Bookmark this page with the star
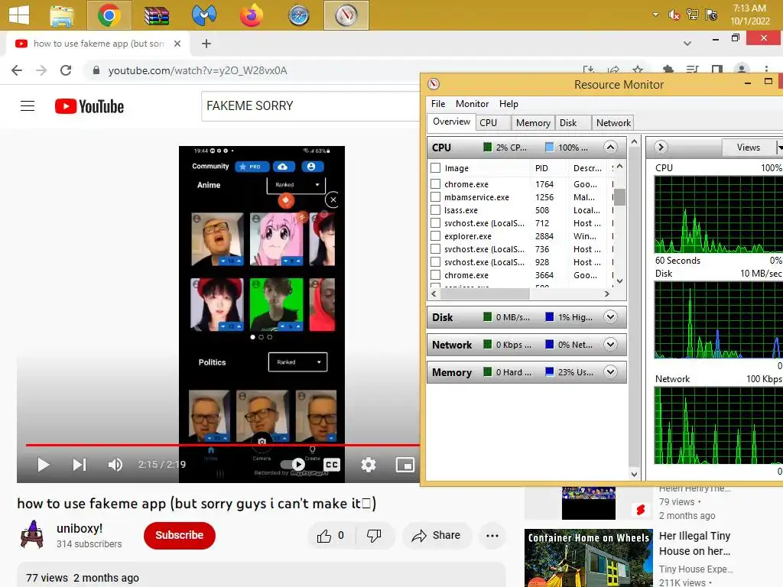 coord(638,70)
